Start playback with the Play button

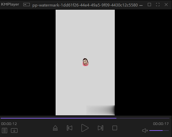(85, 128)
